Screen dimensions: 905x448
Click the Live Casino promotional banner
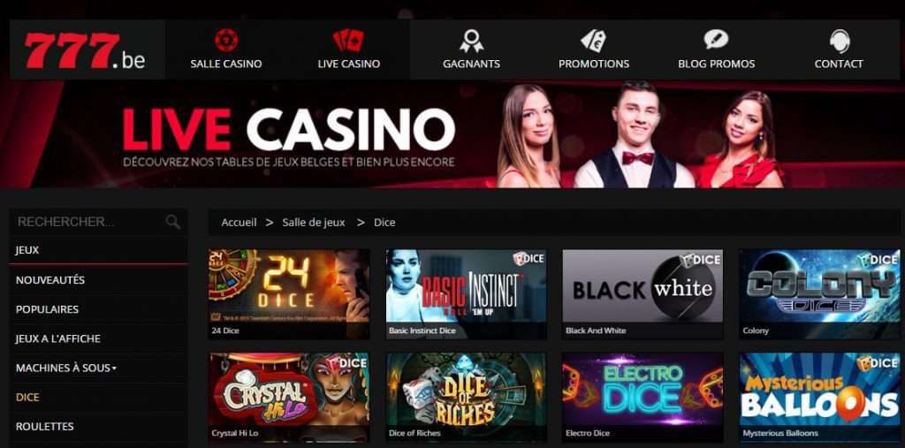tap(452, 134)
